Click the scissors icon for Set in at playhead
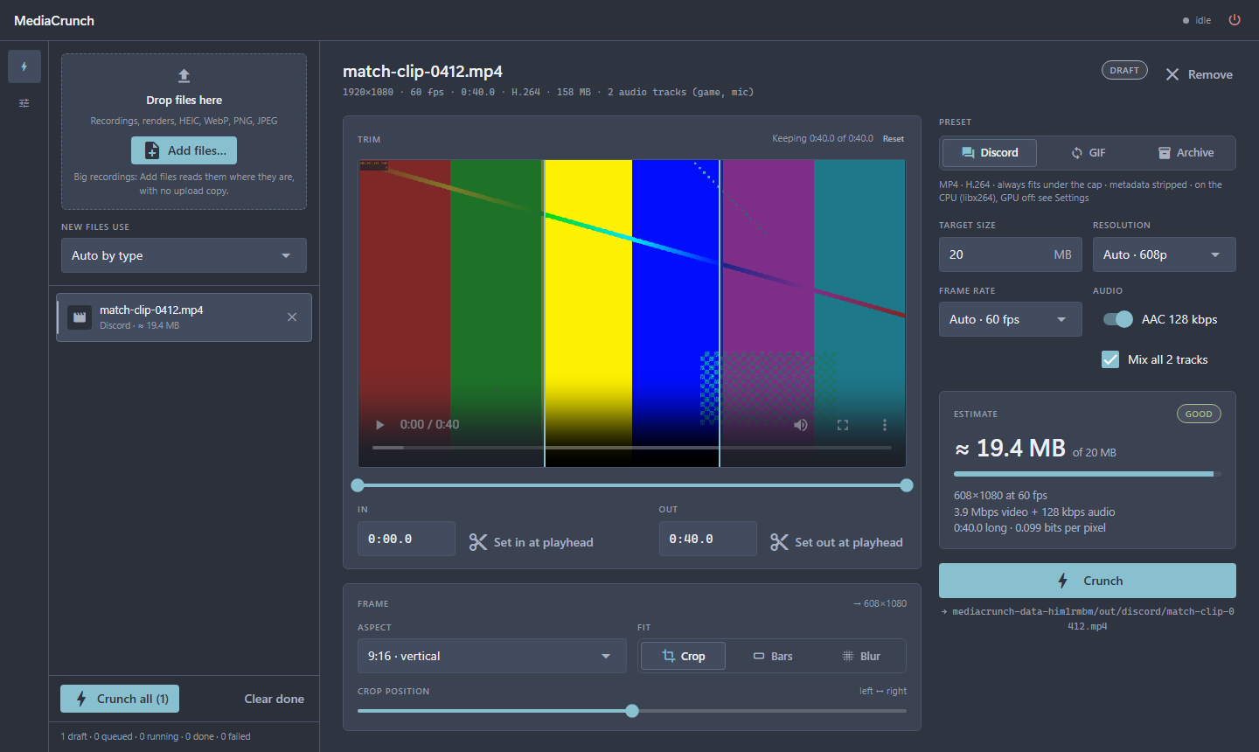The width and height of the screenshot is (1259, 752). coord(478,542)
